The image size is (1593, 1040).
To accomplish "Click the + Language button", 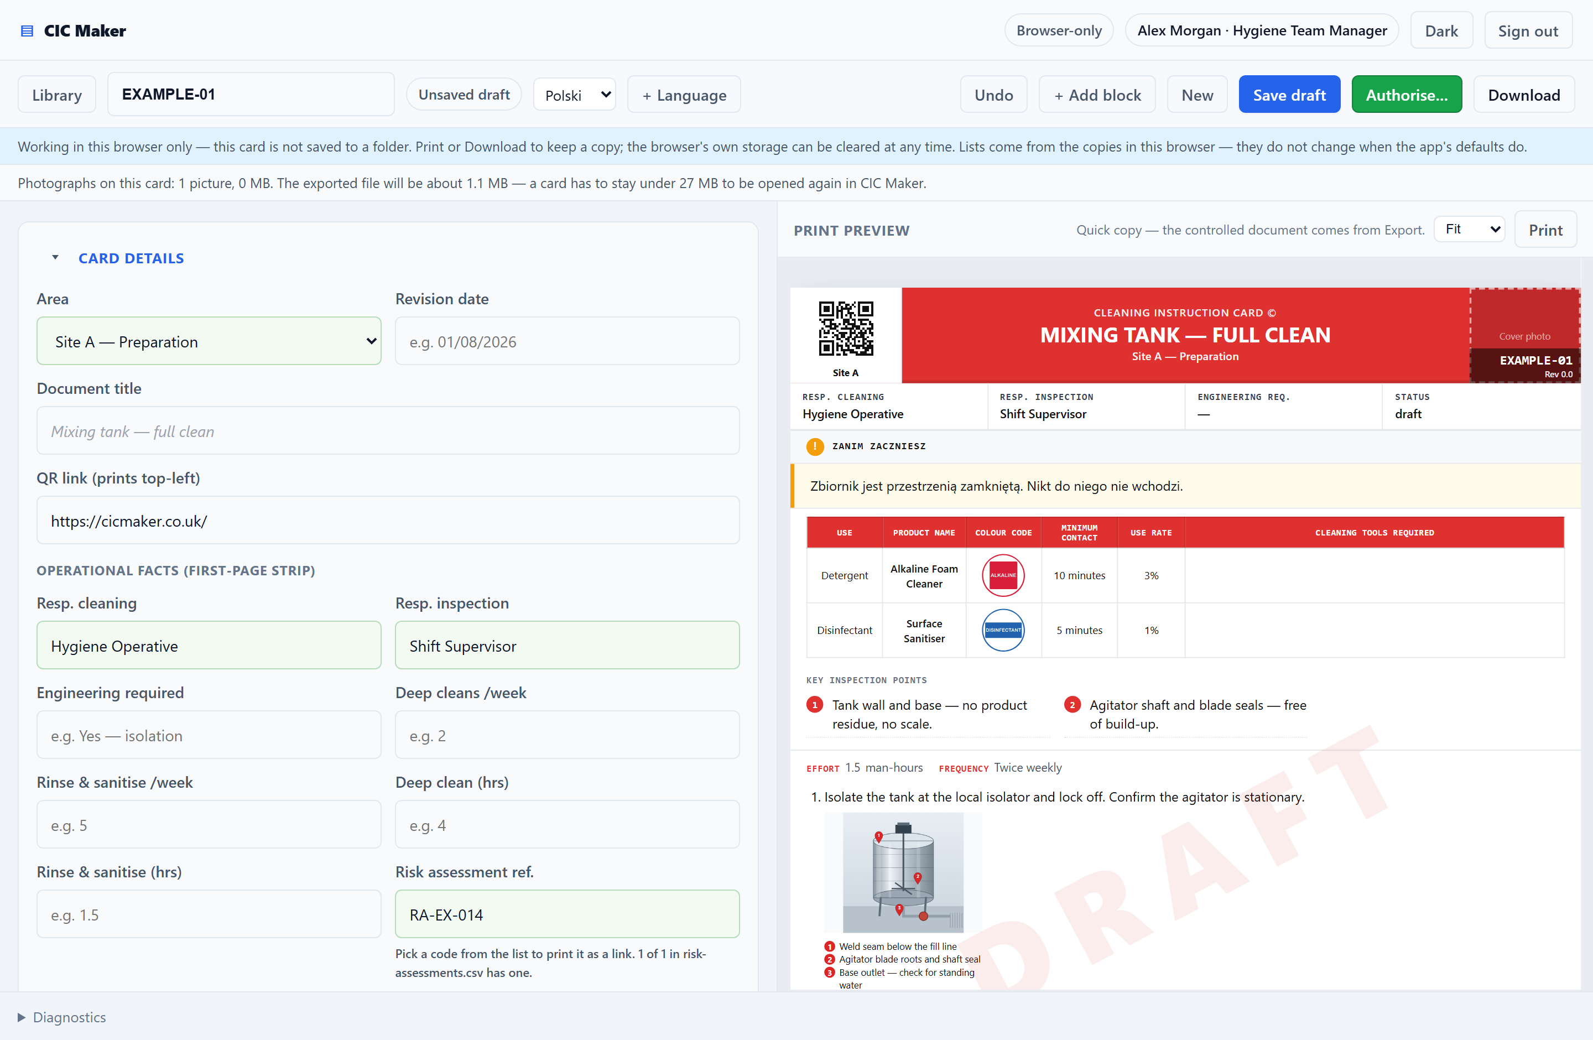I will tap(684, 95).
